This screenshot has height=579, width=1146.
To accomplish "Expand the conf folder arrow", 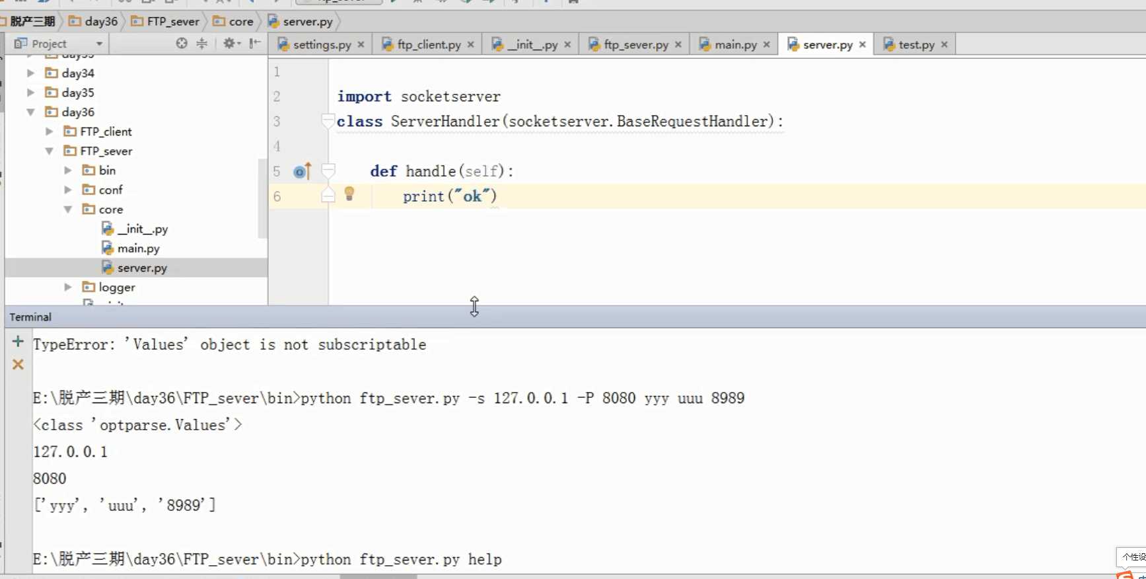I will coord(67,190).
